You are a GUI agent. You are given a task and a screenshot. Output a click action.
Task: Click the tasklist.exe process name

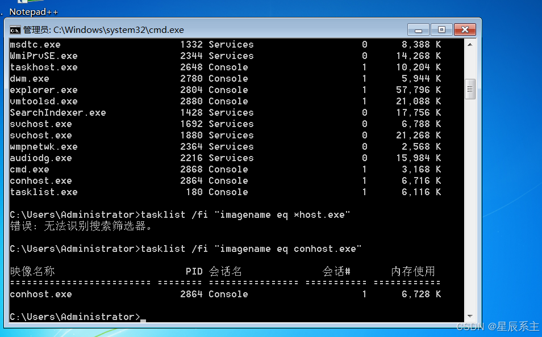point(44,192)
